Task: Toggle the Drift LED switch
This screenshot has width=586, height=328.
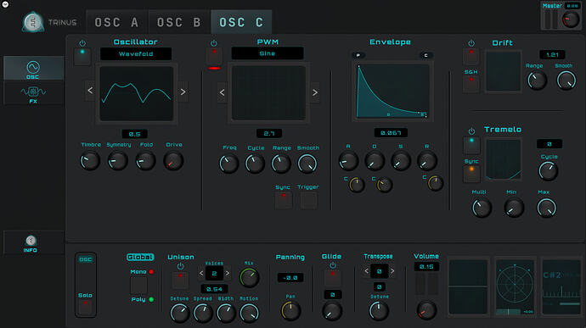Action: [471, 56]
